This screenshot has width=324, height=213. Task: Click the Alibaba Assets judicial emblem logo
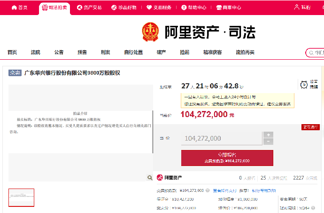[x=150, y=32]
